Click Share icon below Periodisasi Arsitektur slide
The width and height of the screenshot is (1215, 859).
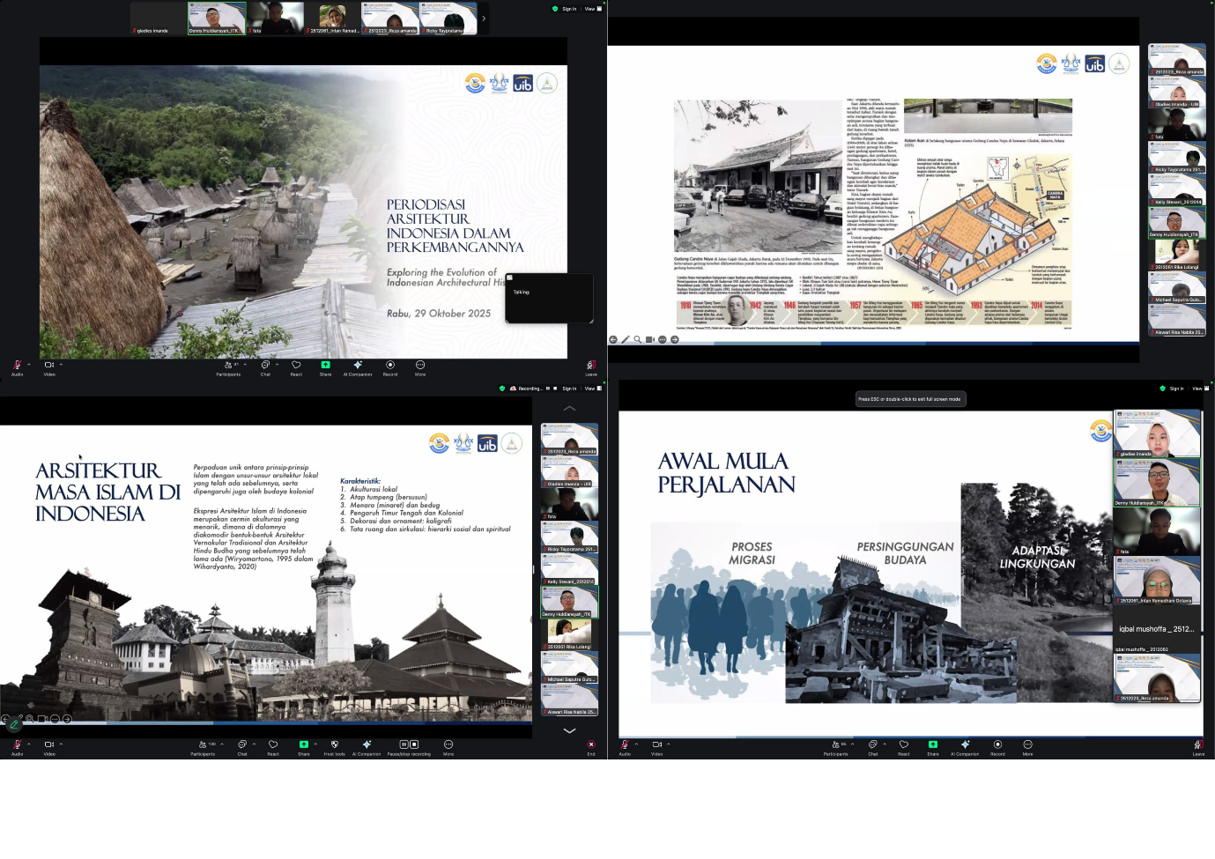(325, 365)
